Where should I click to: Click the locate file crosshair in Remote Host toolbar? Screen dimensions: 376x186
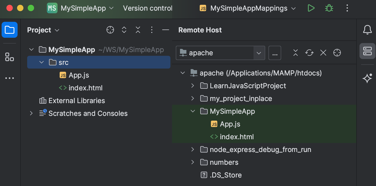click(x=337, y=53)
